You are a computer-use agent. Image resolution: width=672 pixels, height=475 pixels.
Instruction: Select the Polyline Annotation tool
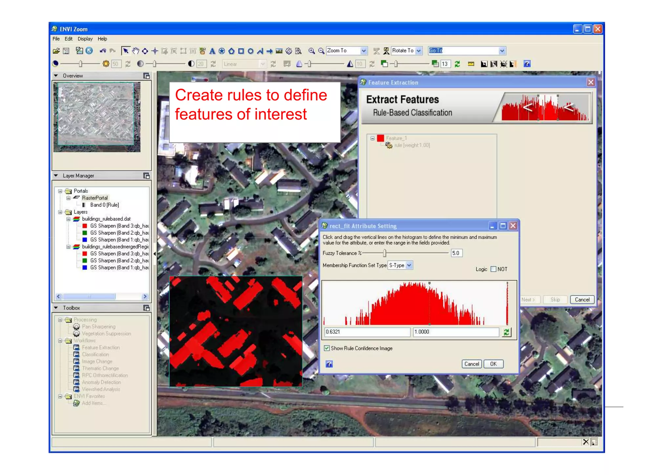click(260, 51)
